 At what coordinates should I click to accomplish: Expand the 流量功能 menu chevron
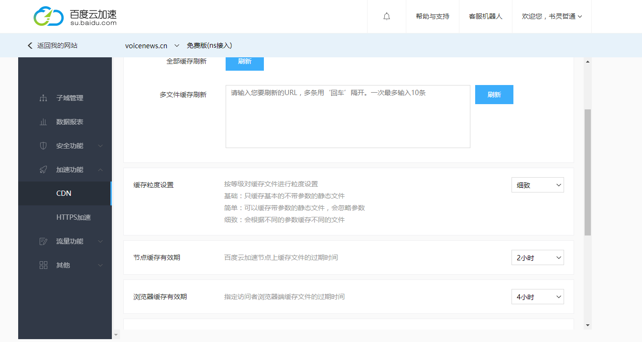click(100, 241)
